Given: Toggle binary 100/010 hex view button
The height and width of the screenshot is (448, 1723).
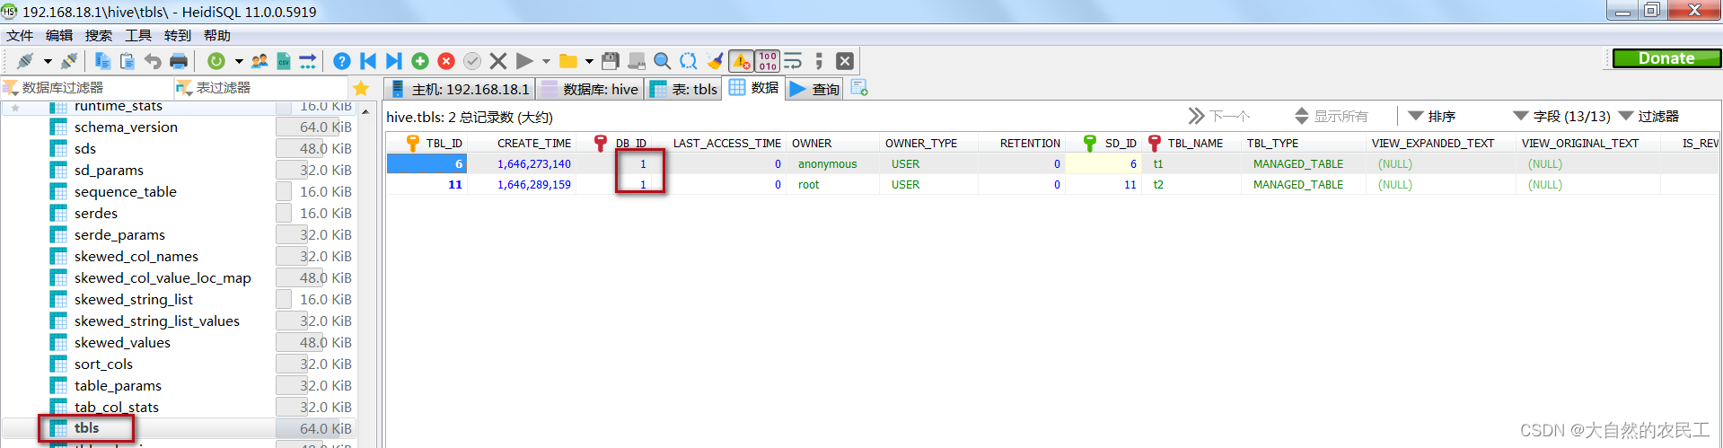Looking at the screenshot, I should 768,61.
